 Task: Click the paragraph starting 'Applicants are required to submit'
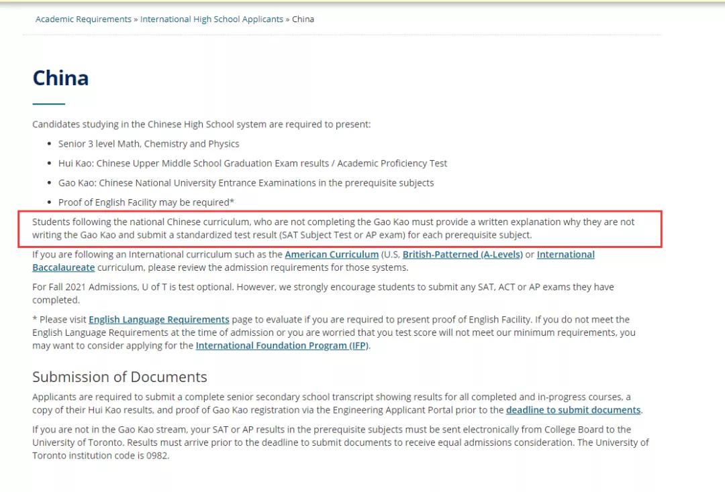[x=338, y=404]
